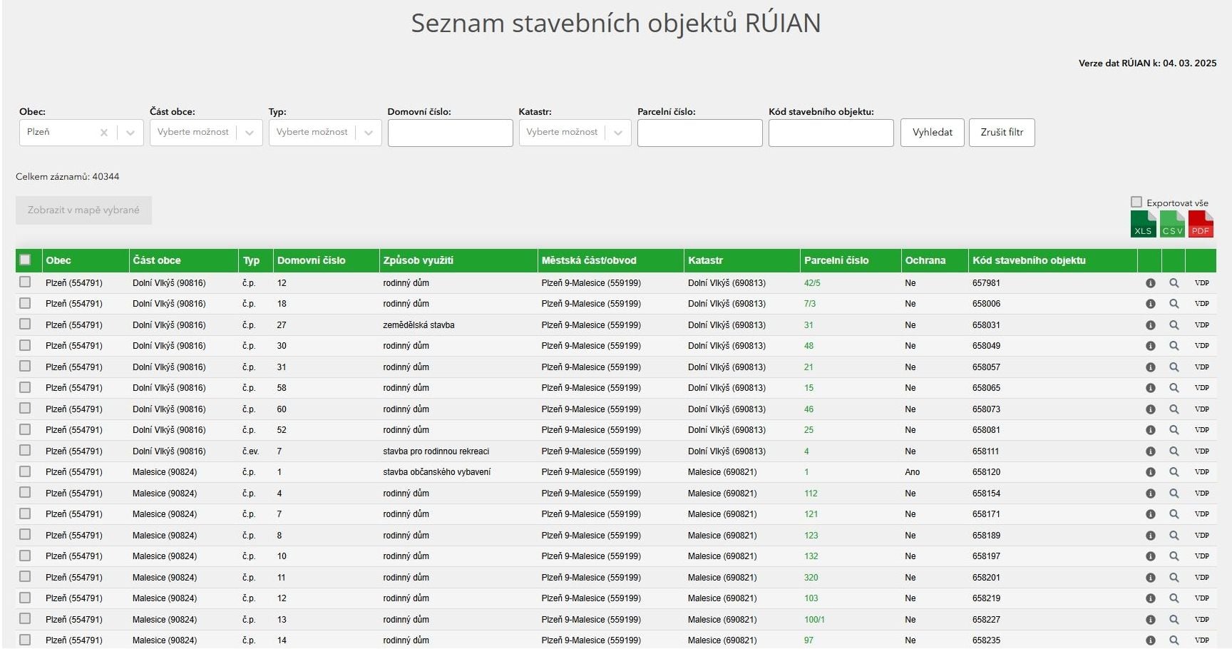Sort by the Kód stavebního objektu column
The width and height of the screenshot is (1232, 649).
(1029, 260)
